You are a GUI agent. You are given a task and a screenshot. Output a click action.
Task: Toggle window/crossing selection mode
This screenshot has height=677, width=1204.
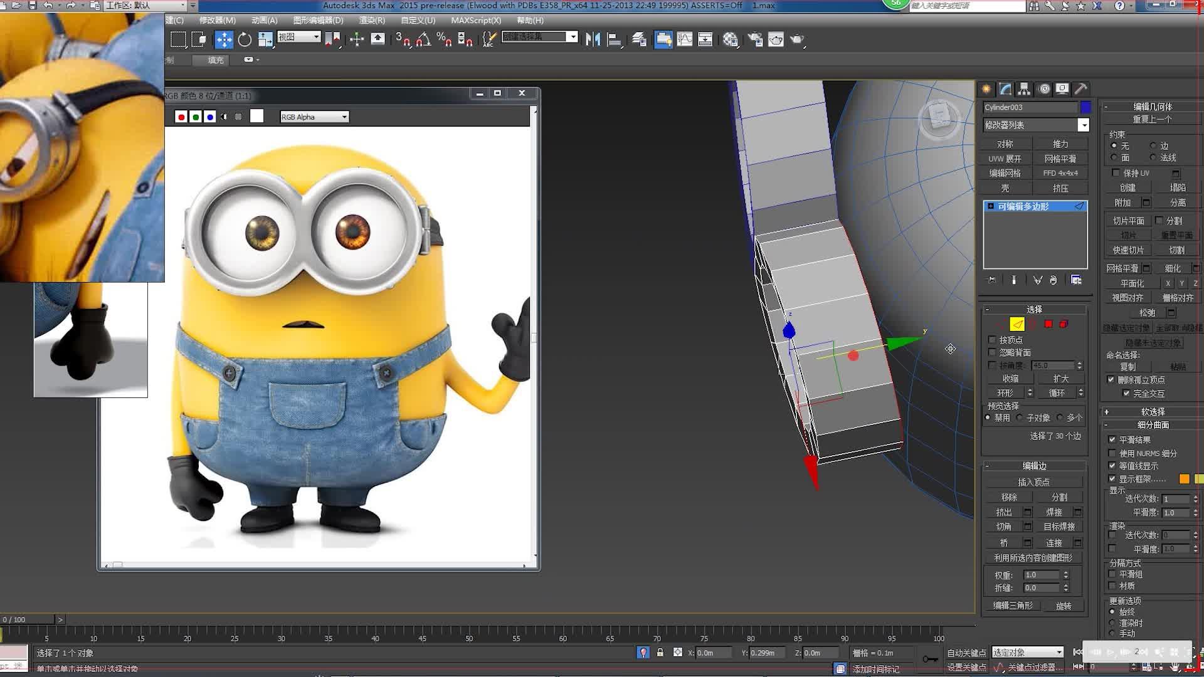[x=199, y=39]
